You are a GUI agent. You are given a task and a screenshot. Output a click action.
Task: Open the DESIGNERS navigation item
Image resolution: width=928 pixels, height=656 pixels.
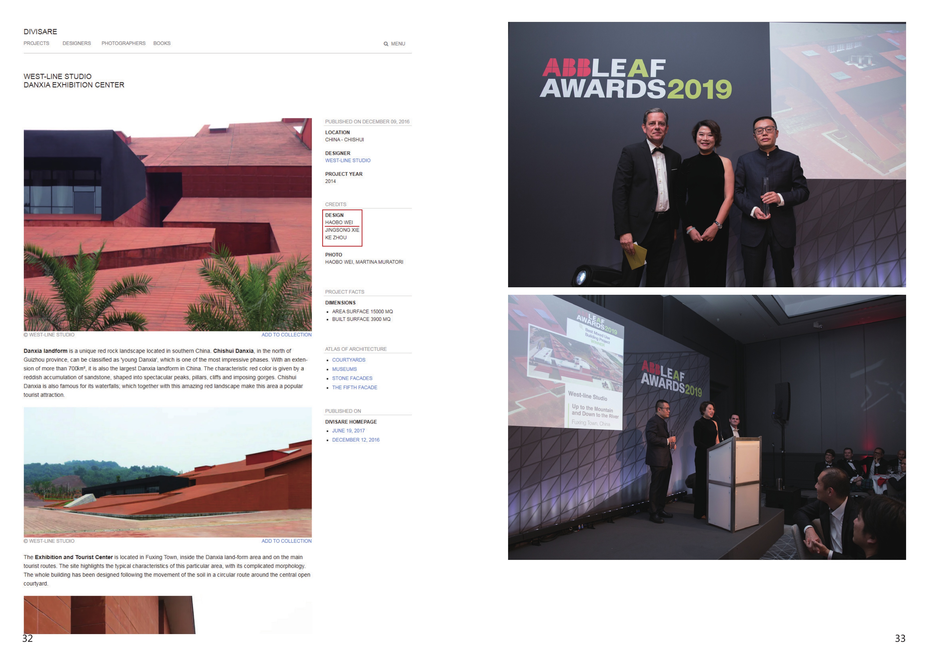76,43
